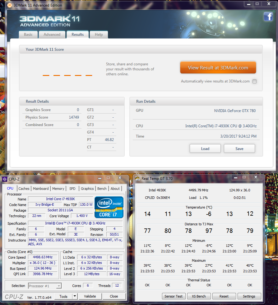Select the Results tab in 3DMark
The width and height of the screenshot is (278, 305).
coord(77,35)
